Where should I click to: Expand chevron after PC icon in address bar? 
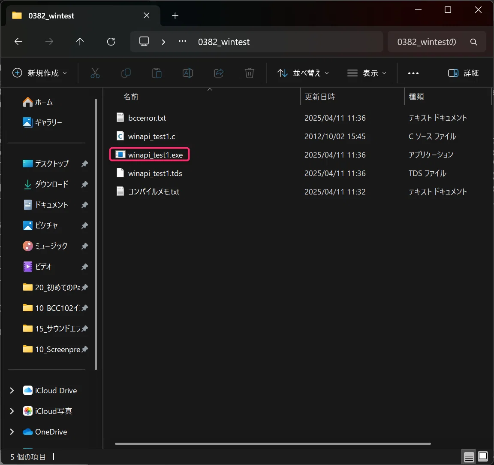click(x=163, y=42)
